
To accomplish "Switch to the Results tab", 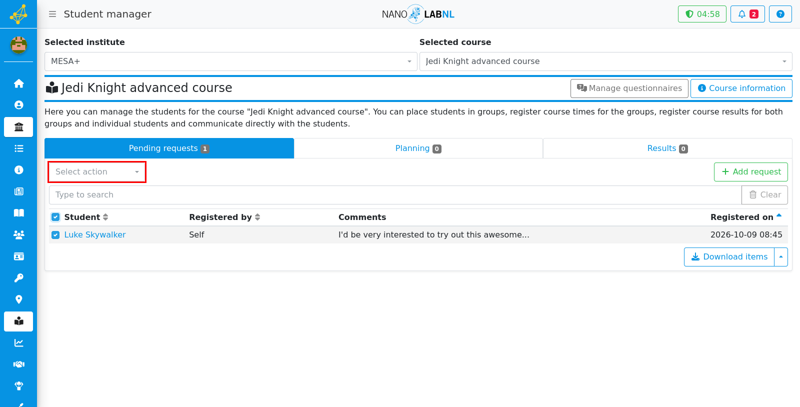I will pos(667,148).
